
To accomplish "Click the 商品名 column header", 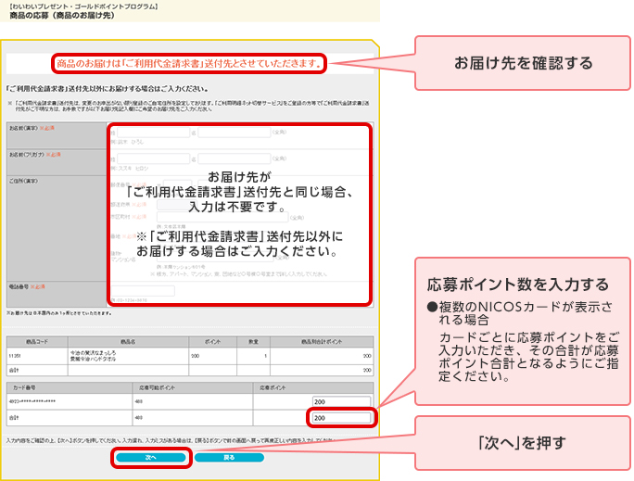I will pos(127,341).
